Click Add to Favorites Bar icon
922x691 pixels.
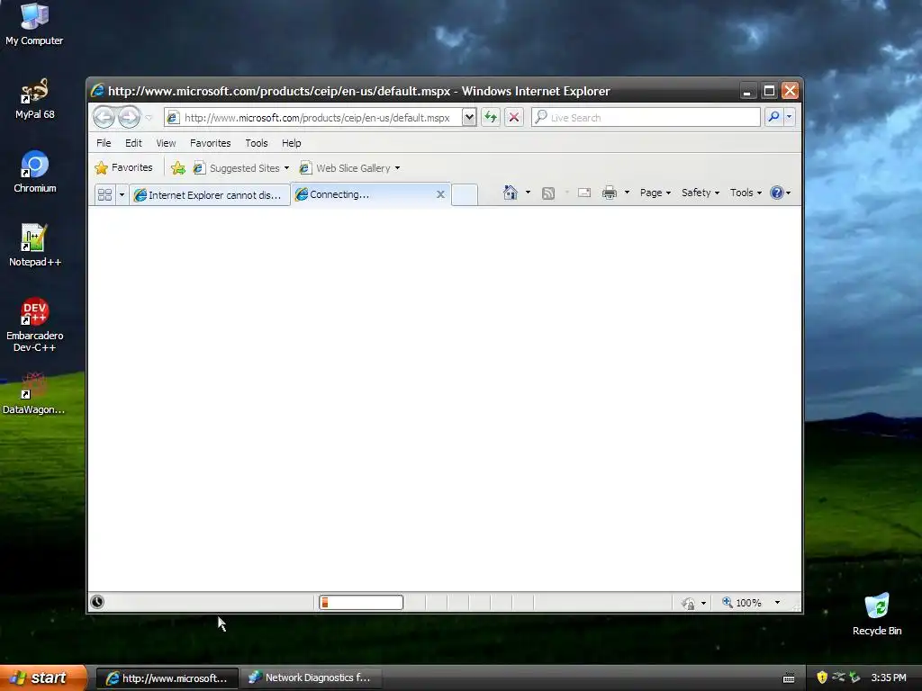(x=178, y=168)
